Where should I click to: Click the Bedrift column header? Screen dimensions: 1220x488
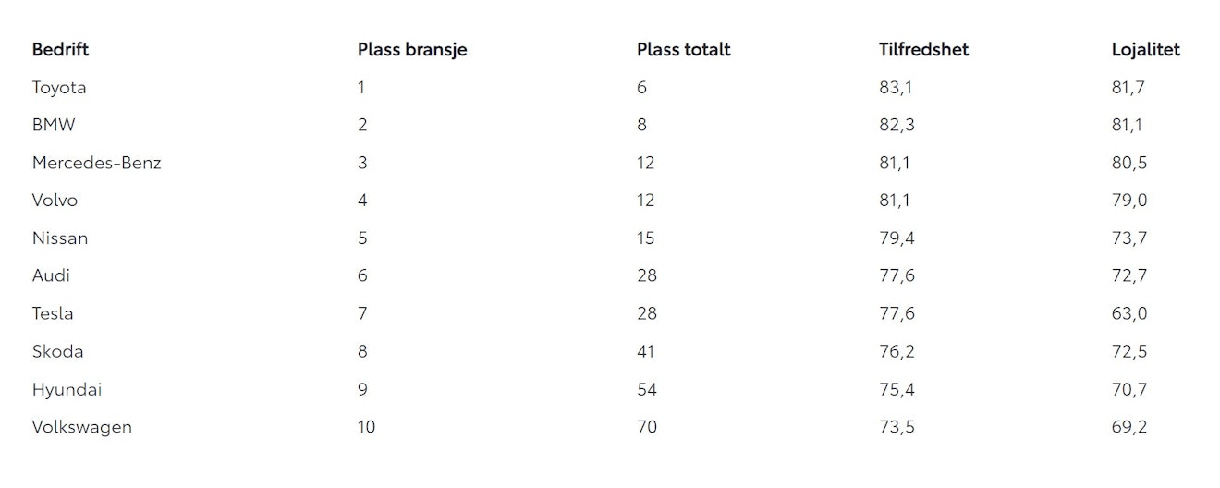click(60, 50)
